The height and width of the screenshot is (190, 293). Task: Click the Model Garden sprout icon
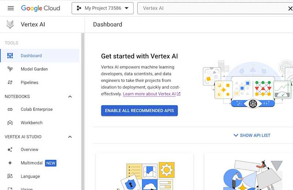coord(10,69)
